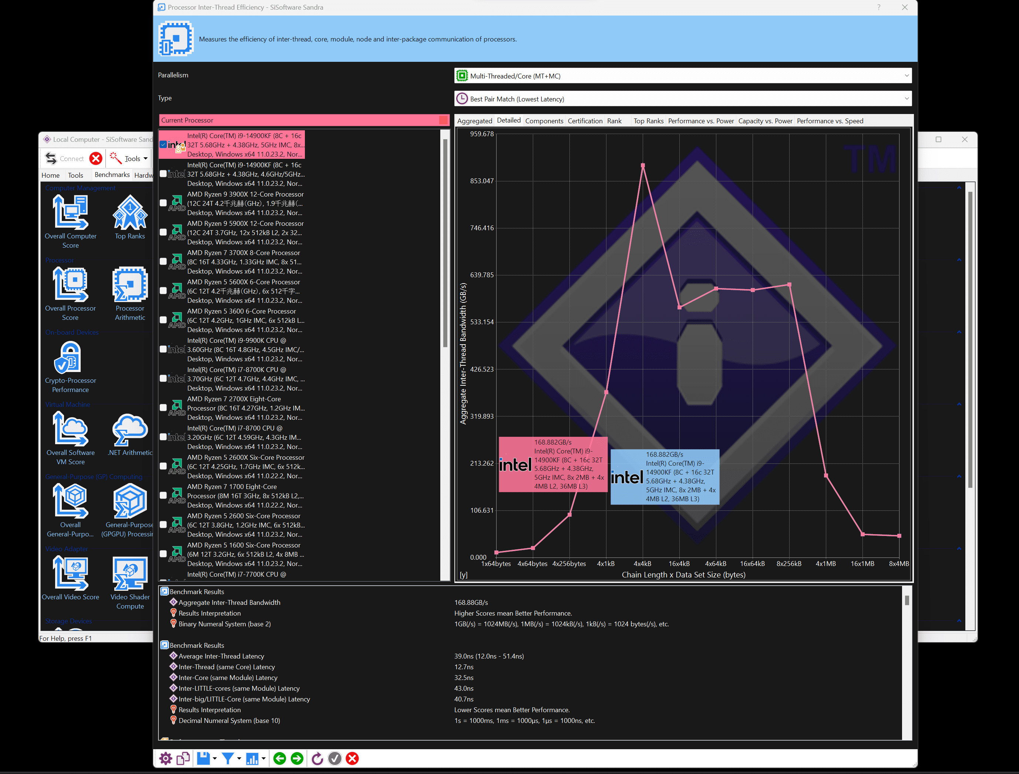Open Overall General-Purpose computing icon

pyautogui.click(x=70, y=510)
